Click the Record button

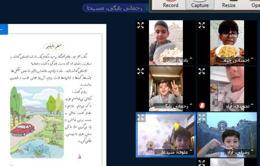(x=171, y=4)
